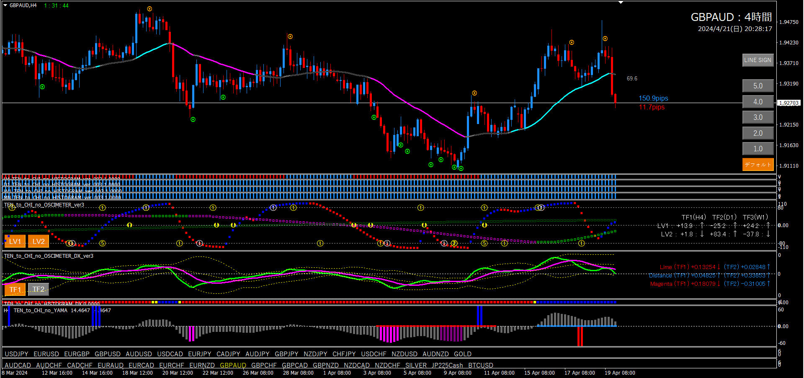Switch chart to SILVER
This screenshot has height=378, width=804.
coord(416,365)
